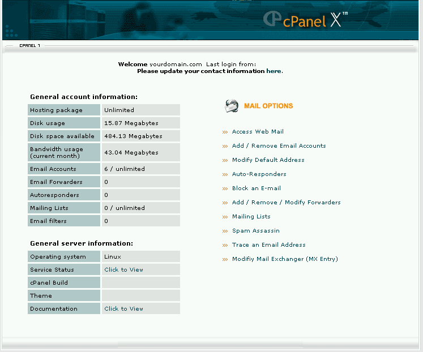
Task: Open the Access Web Mail link
Action: (x=258, y=132)
